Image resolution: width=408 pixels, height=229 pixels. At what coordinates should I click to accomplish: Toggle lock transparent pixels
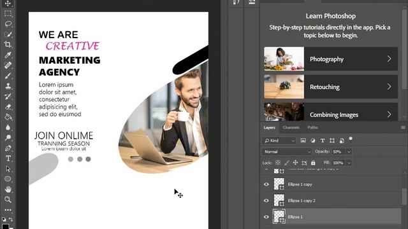click(x=278, y=163)
